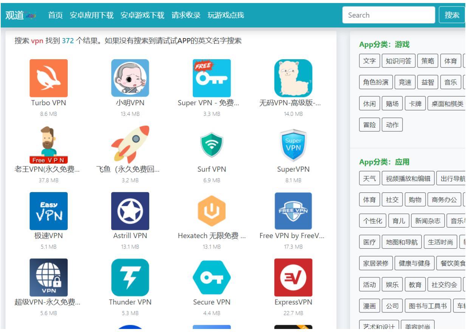Open the 医疗 app category
This screenshot has width=466, height=332.
[x=369, y=242]
